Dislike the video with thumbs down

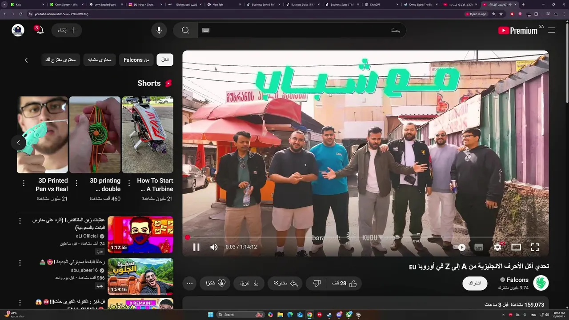[317, 283]
